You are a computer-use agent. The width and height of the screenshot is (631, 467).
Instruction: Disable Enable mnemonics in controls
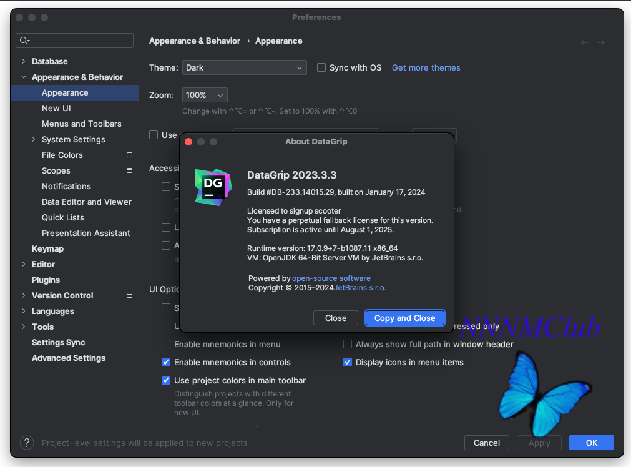pyautogui.click(x=166, y=362)
